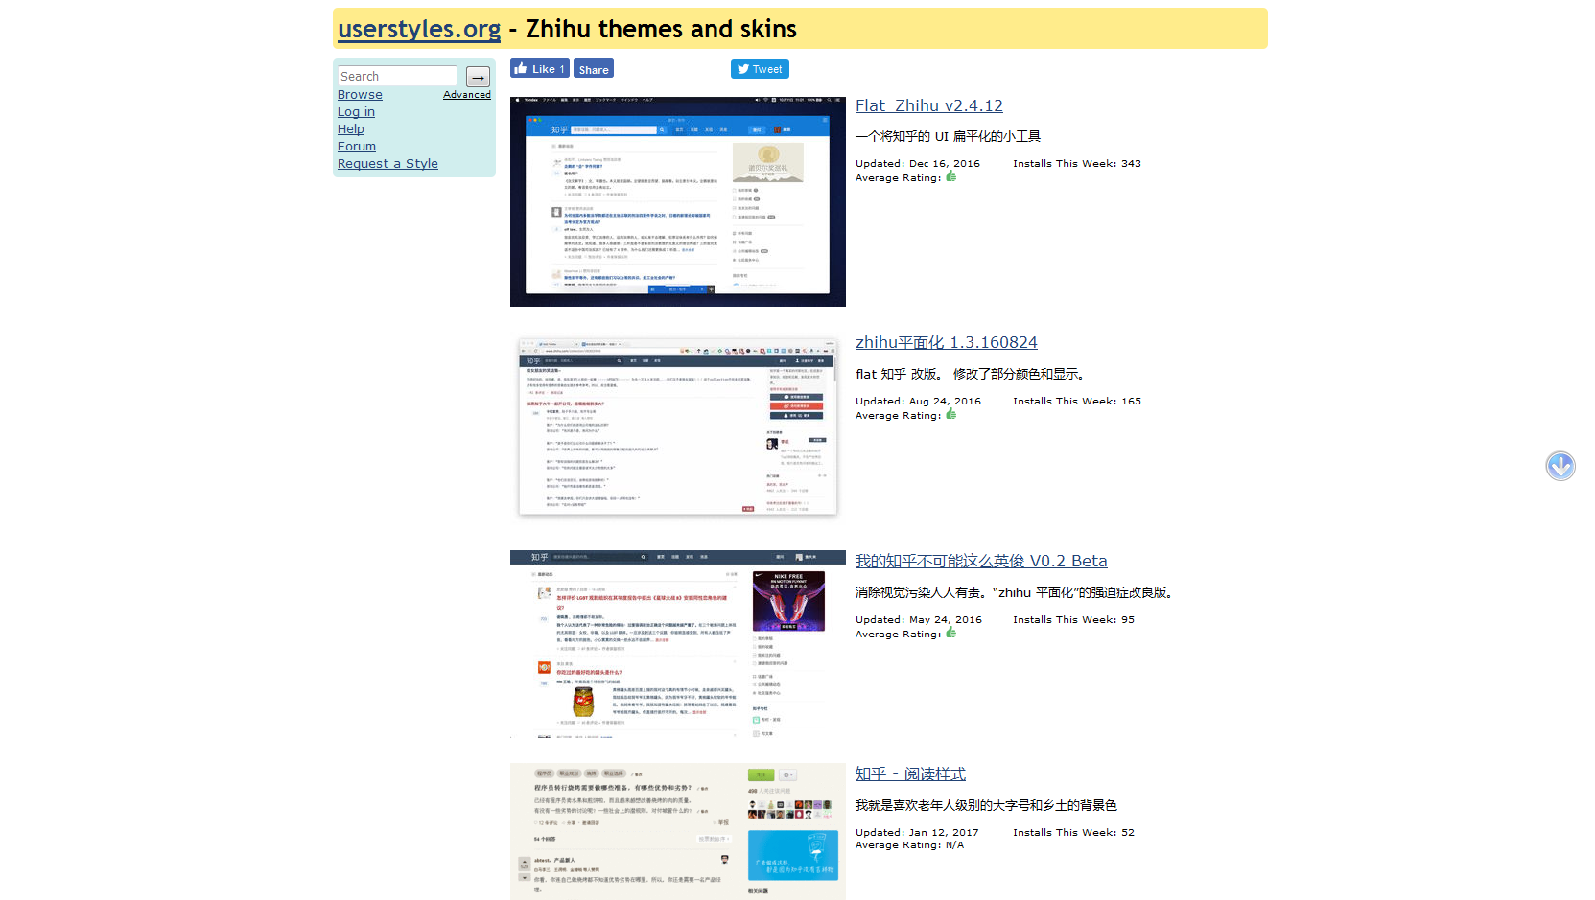Click the description starting '消除视觉污染人人有责'
This screenshot has width=1595, height=900.
point(1014,592)
